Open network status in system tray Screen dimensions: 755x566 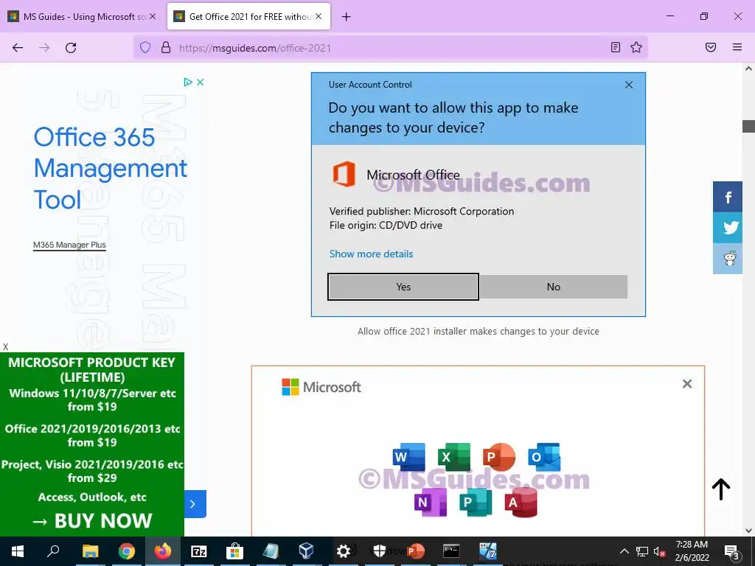click(642, 551)
